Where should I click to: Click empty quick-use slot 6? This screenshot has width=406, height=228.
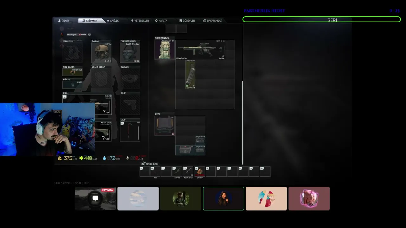(221, 171)
